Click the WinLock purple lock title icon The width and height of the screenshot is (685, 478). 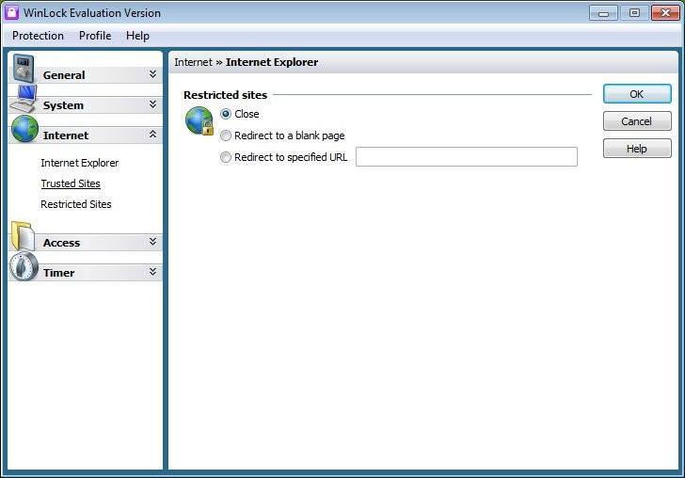pyautogui.click(x=11, y=12)
